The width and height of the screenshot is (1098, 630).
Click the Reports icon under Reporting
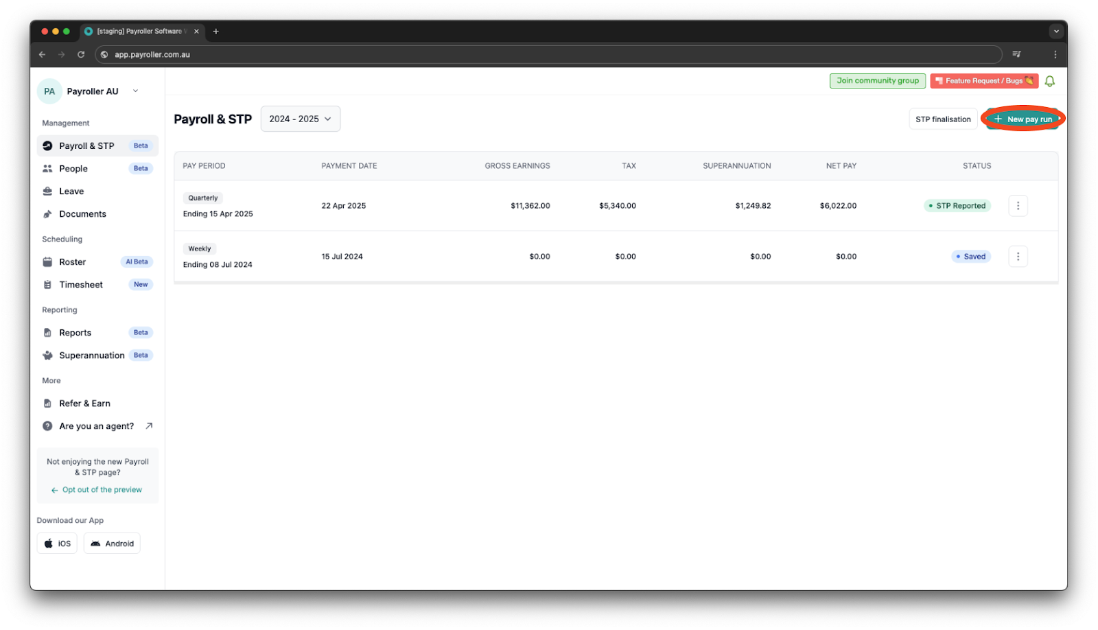pos(47,332)
